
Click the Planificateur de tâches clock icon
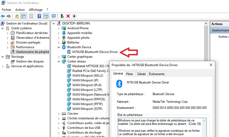tap(13, 33)
